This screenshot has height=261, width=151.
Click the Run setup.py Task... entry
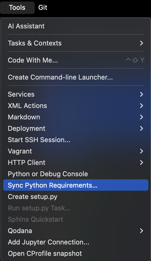(76, 208)
